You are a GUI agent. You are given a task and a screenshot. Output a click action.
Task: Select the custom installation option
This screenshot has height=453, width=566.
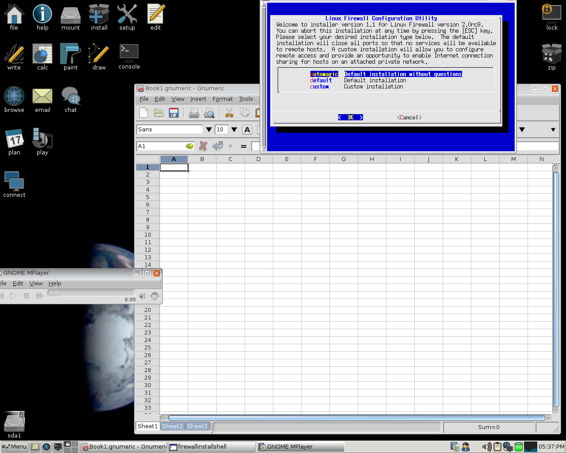click(x=357, y=86)
